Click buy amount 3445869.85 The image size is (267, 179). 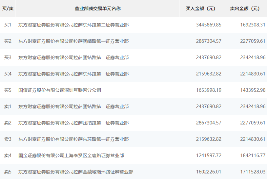209,25
